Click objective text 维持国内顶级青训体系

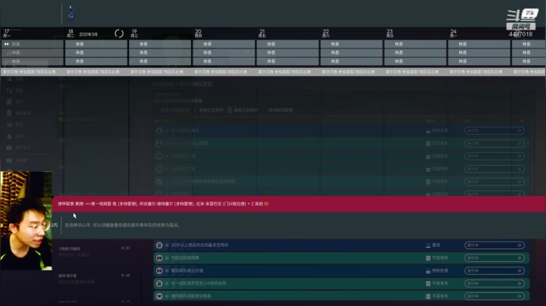tap(191, 296)
